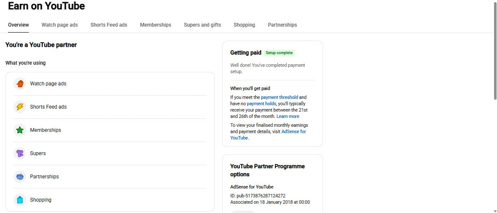Viewport: 497px width, 213px height.
Task: Open the Watch page ads tab
Action: [60, 25]
